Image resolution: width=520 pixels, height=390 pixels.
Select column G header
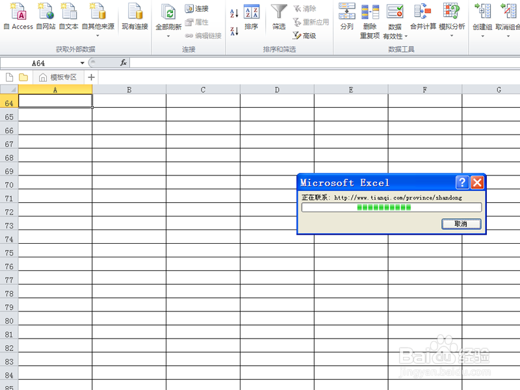pyautogui.click(x=491, y=90)
